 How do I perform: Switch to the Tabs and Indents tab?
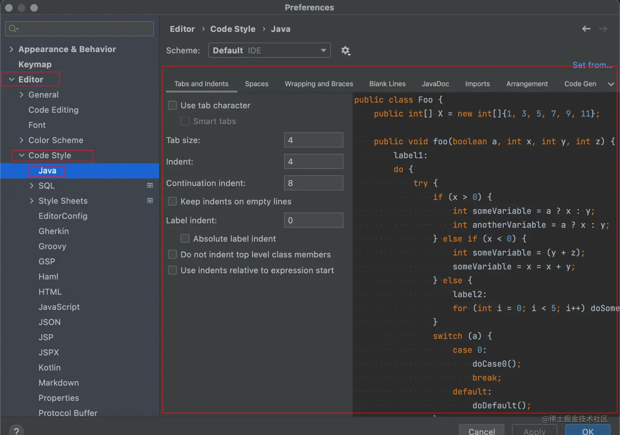(x=201, y=84)
